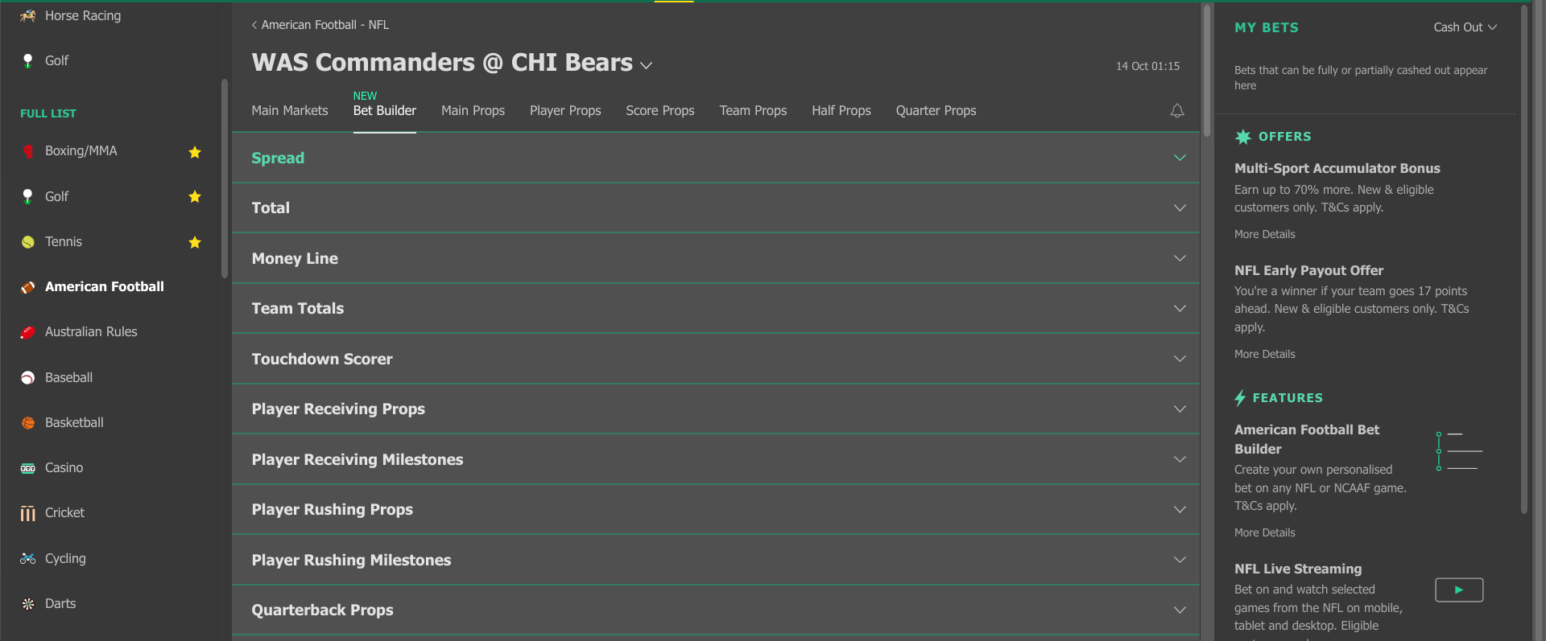Click the NFL Live Streaming play icon
This screenshot has width=1546, height=641.
click(x=1459, y=590)
